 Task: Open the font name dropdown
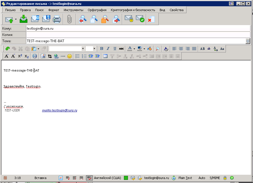[x=83, y=49]
